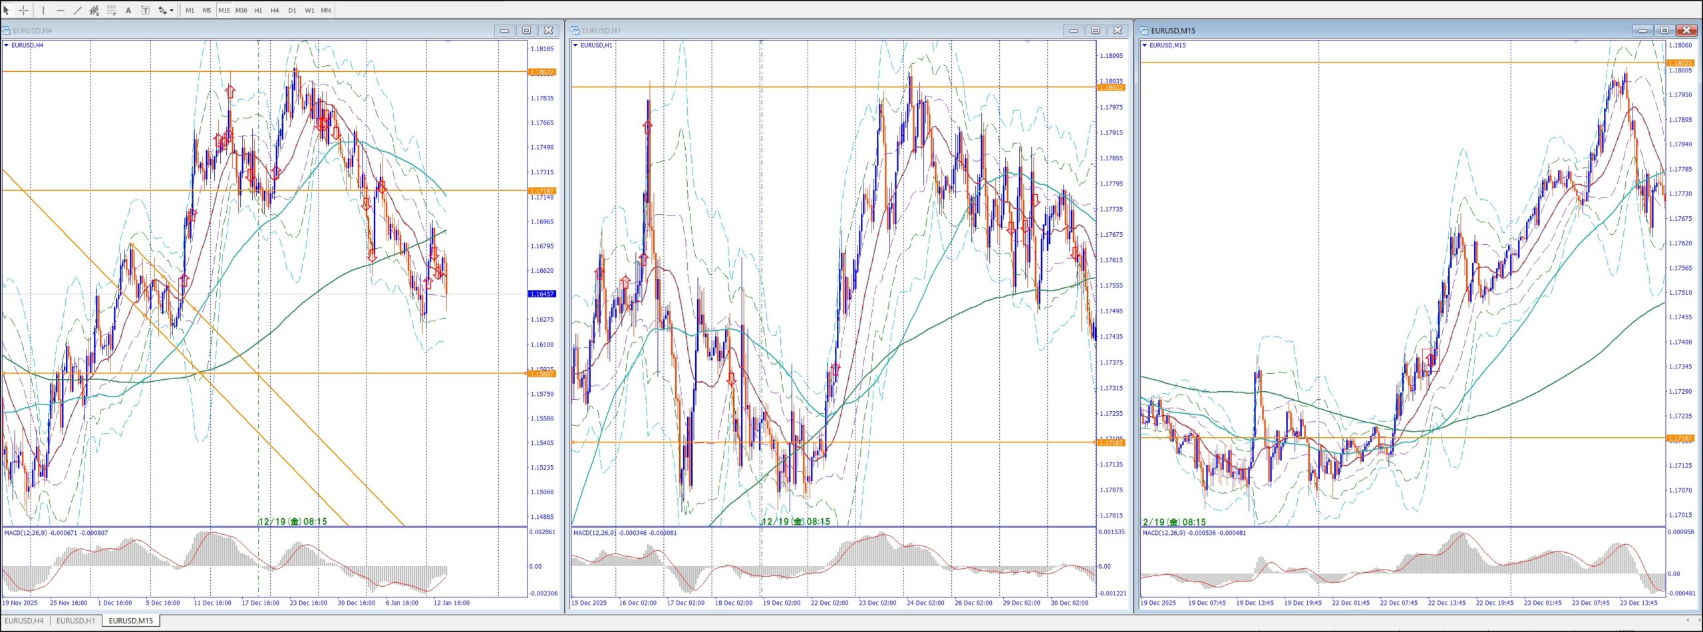Open the EURUSD,H1 bottom tab
The height and width of the screenshot is (632, 1703).
point(76,621)
